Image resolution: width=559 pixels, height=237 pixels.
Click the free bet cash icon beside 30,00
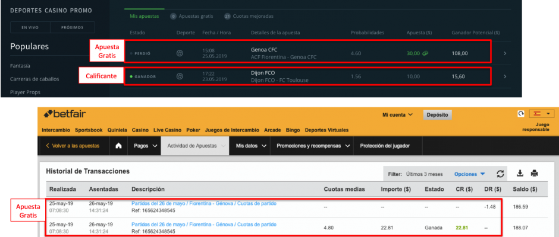click(425, 53)
